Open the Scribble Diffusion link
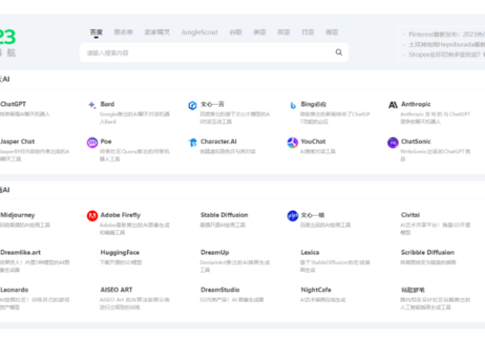 coord(428,253)
